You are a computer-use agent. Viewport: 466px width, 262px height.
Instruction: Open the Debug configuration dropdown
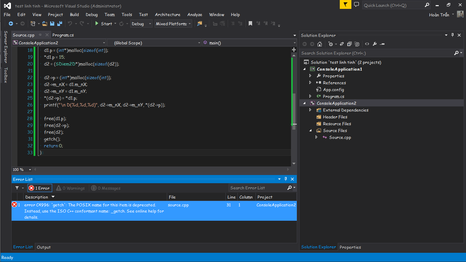click(x=141, y=24)
